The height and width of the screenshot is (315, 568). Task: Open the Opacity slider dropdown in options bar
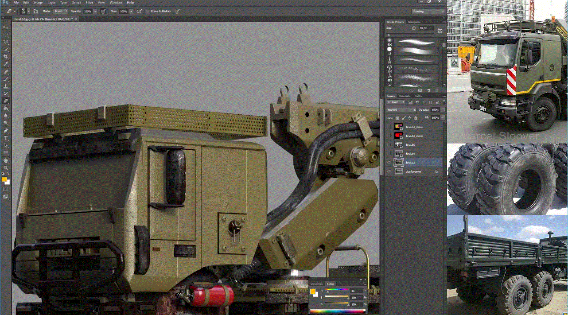click(x=95, y=11)
